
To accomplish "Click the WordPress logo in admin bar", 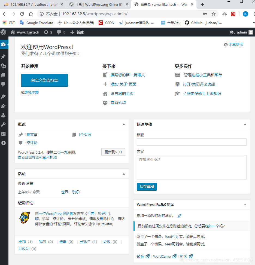I will tap(3, 32).
